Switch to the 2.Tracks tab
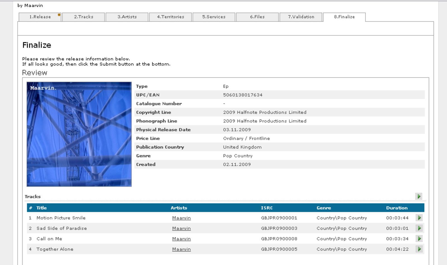This screenshot has width=447, height=265. pyautogui.click(x=84, y=17)
